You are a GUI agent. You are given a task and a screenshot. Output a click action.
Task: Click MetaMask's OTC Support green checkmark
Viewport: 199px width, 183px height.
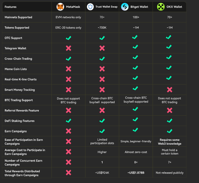(x=68, y=38)
